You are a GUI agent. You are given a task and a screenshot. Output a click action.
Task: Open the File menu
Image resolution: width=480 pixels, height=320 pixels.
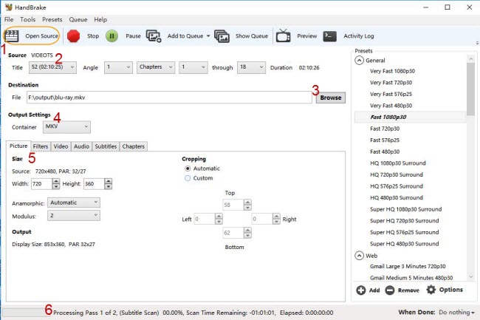[9, 20]
